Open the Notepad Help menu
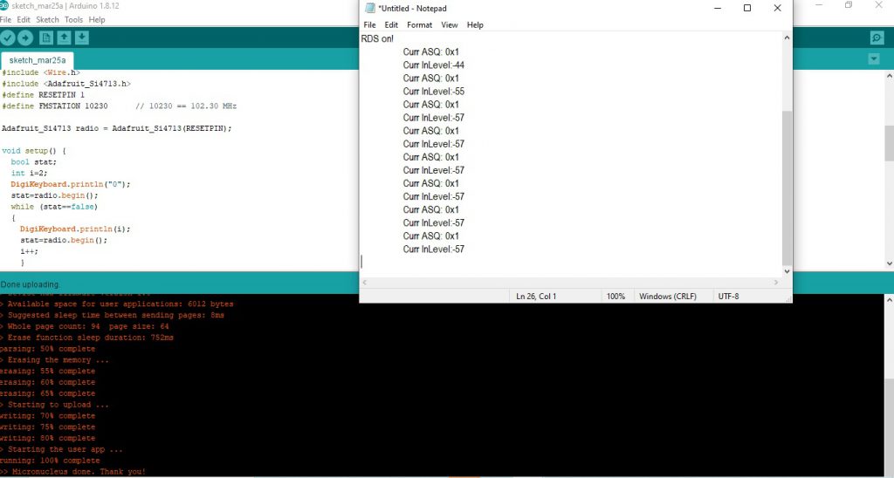 (x=475, y=25)
